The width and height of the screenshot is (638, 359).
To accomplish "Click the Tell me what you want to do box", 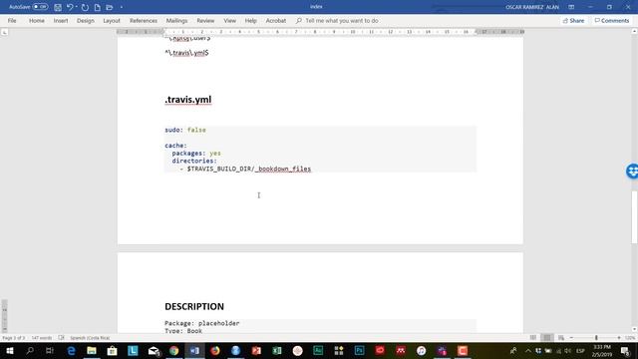I will point(337,20).
